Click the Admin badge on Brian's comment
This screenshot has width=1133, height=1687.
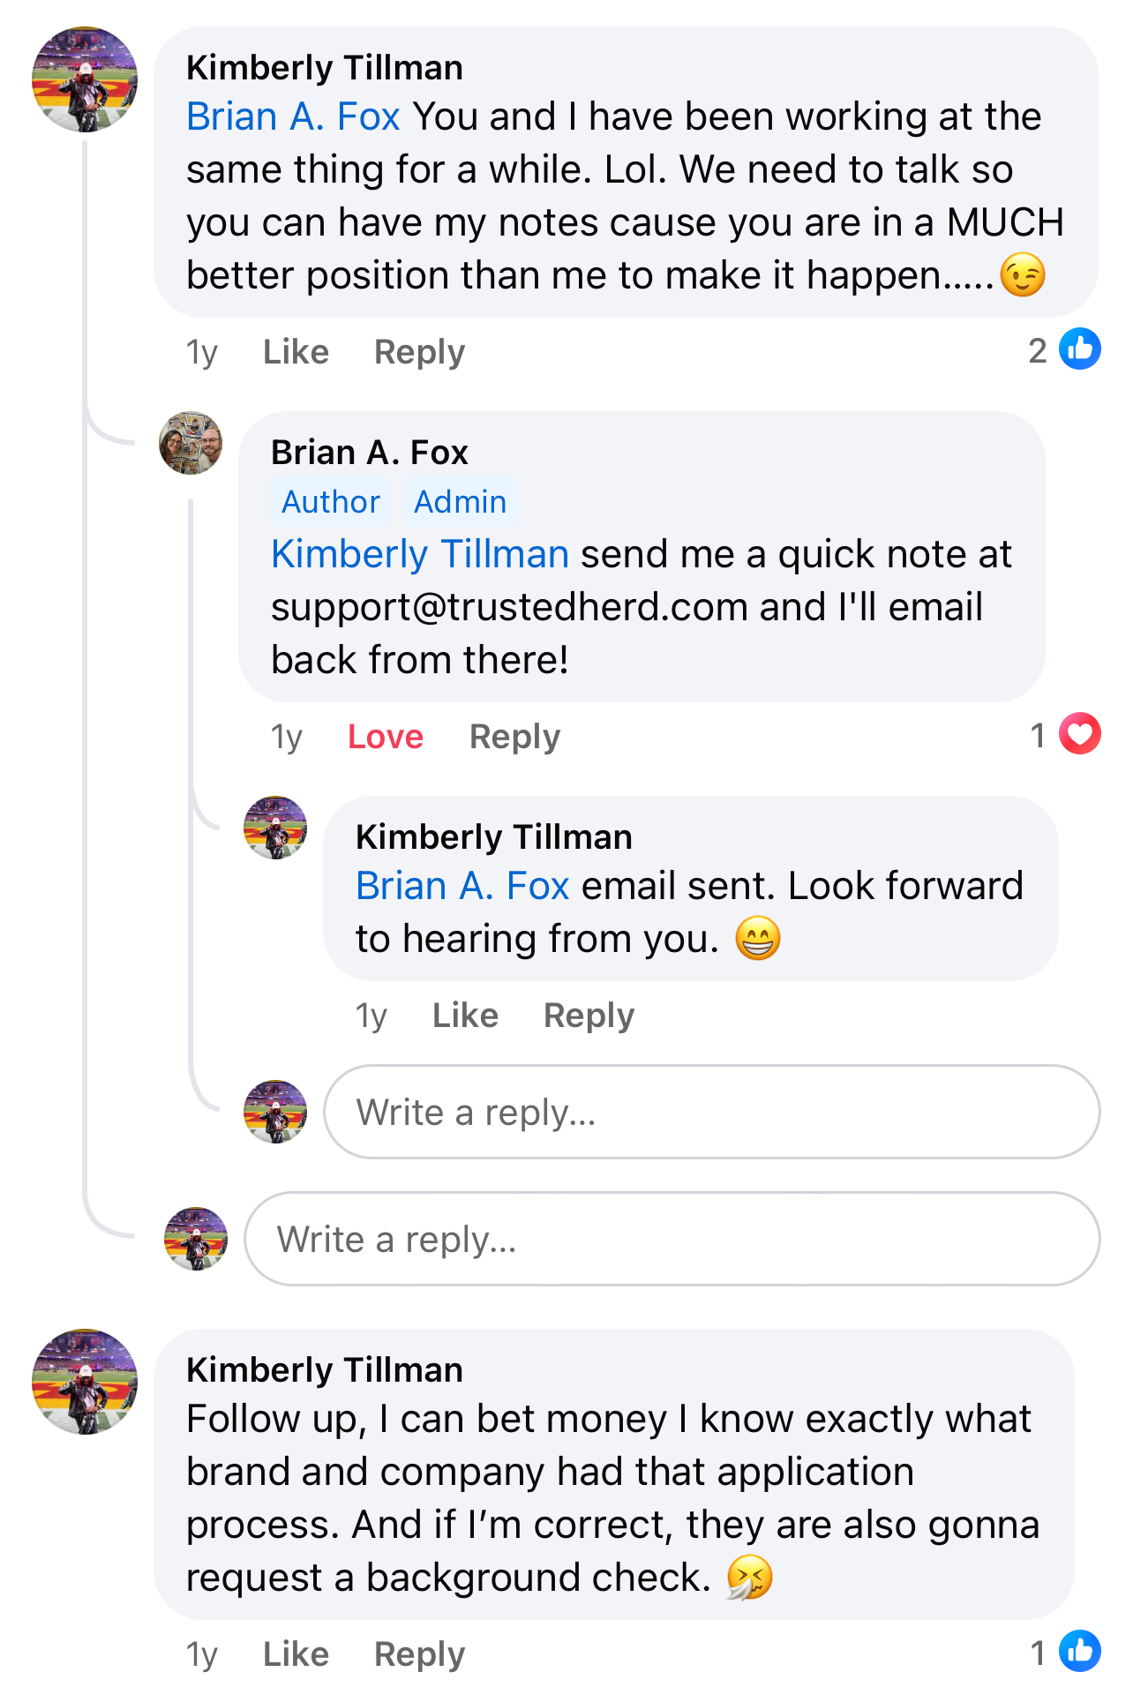coord(460,502)
